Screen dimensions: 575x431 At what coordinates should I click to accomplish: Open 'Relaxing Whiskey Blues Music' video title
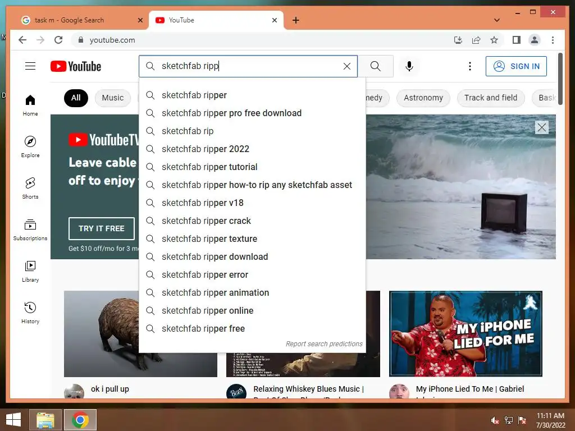point(308,389)
